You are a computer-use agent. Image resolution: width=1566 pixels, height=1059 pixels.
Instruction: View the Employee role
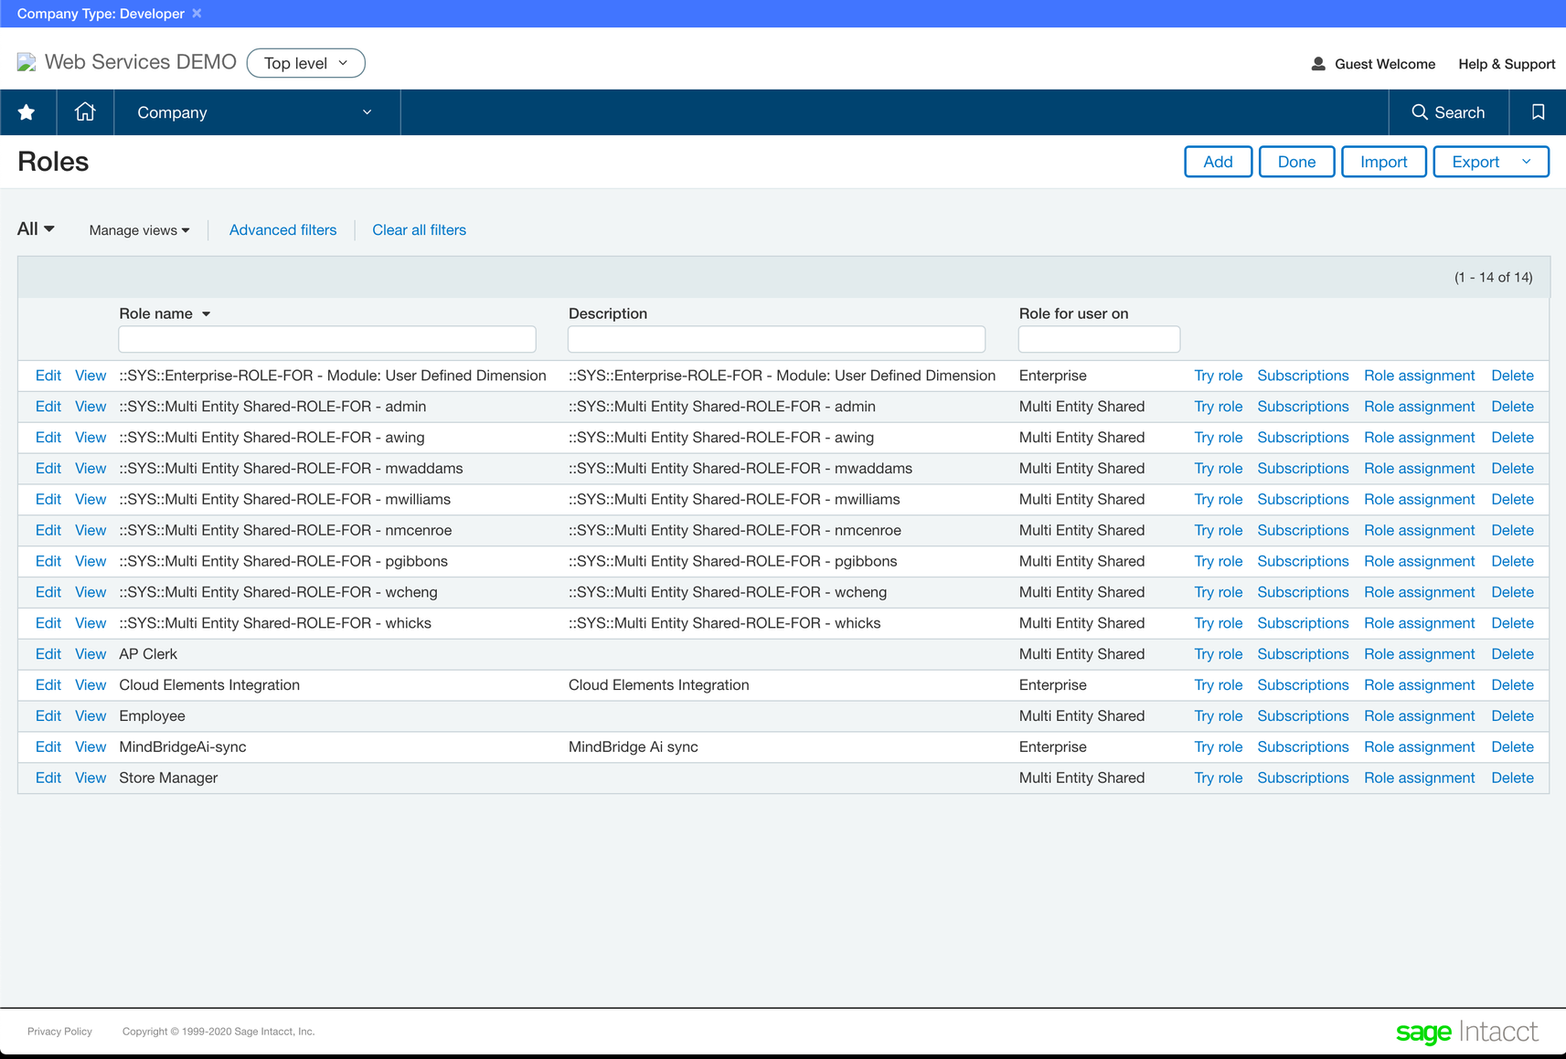[x=91, y=716]
